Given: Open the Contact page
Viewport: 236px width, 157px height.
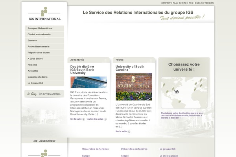Looking at the screenshot, I should pyautogui.click(x=166, y=3).
